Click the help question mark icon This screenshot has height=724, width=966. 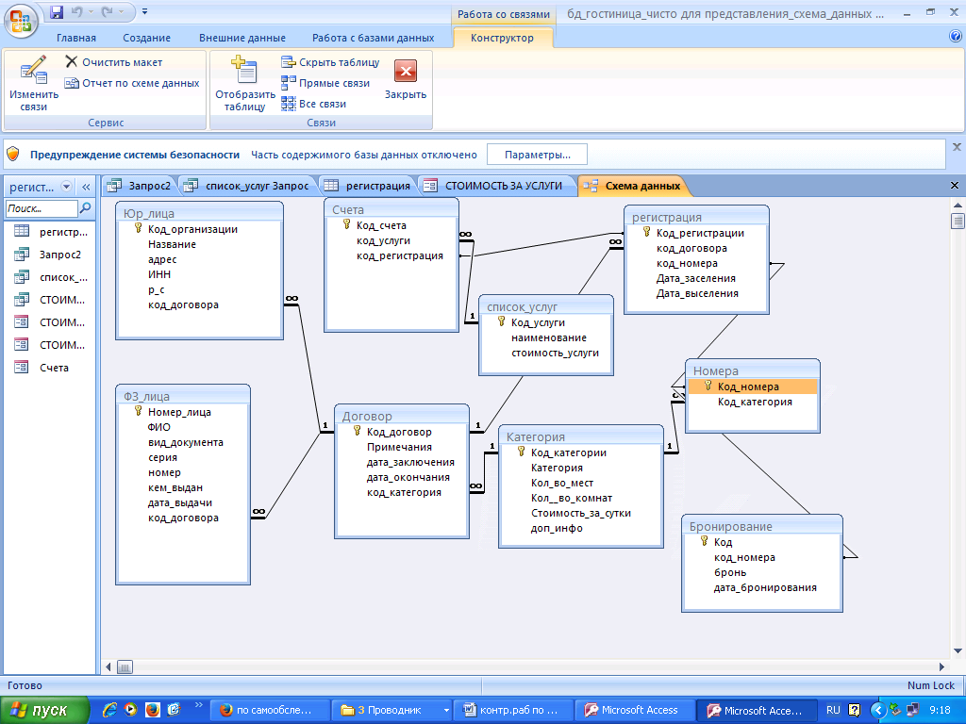tap(955, 37)
